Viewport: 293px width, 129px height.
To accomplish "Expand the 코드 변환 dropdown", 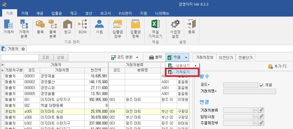I will [x=137, y=58].
